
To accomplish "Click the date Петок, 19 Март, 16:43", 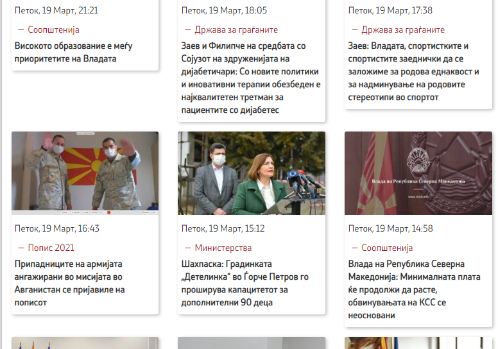I will point(57,228).
